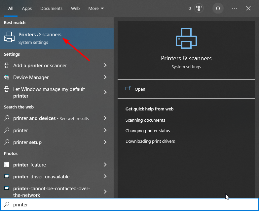Open Changing printer status help link

(147, 131)
